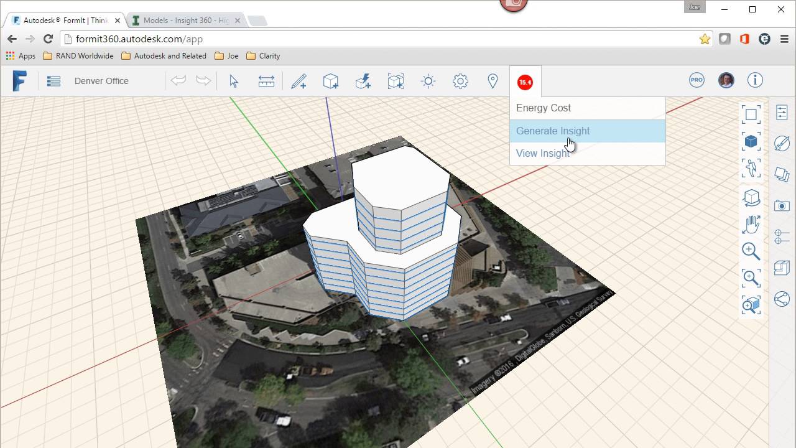Open the Properties sliders panel icon

pos(782,113)
